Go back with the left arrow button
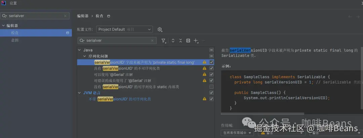This screenshot has width=363, height=138. (350, 16)
